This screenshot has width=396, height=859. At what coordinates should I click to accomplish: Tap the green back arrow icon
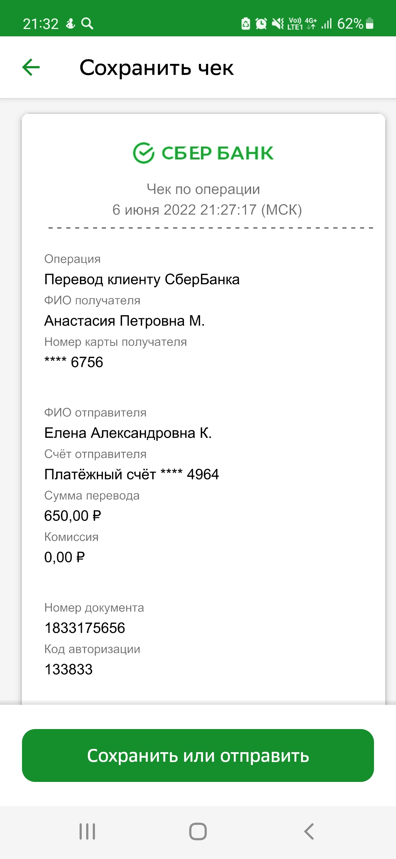pyautogui.click(x=31, y=67)
